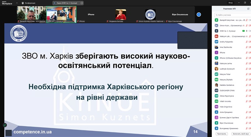Click the muted microphone icon for Andriy Pylypenko

click(247, 42)
